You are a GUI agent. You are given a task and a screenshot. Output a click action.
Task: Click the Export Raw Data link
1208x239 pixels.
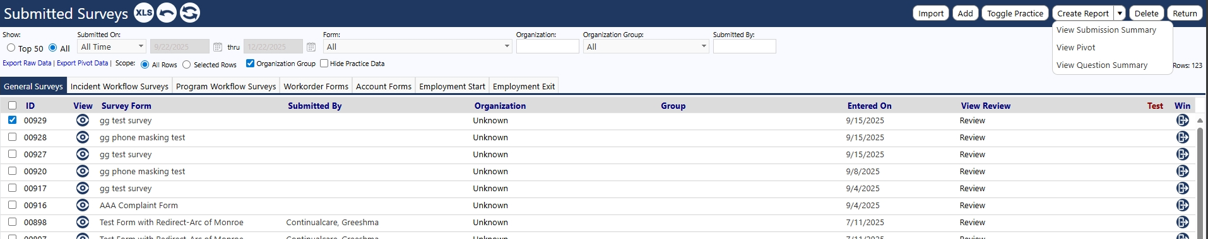point(27,63)
